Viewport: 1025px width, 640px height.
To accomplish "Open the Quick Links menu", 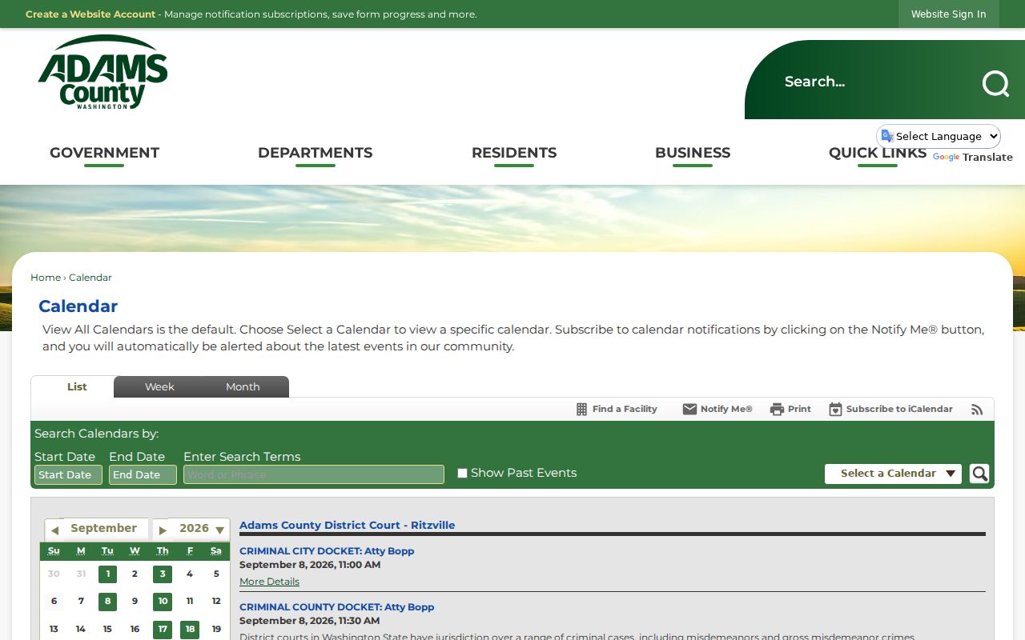I will [x=877, y=153].
